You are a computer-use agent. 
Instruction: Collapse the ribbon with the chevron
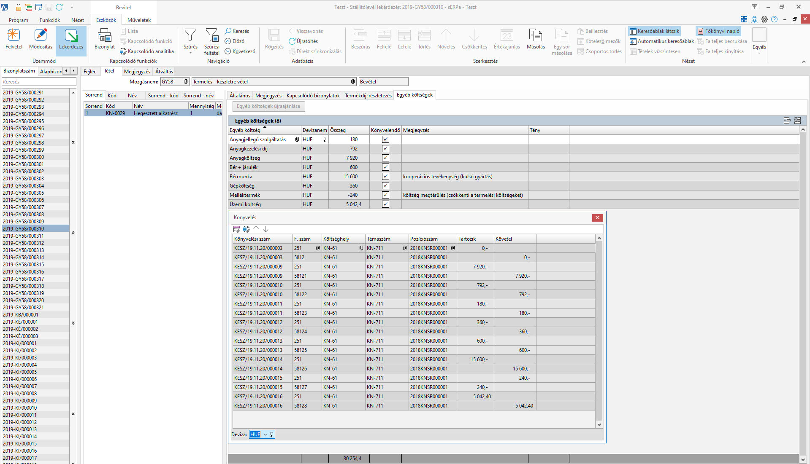pos(804,62)
